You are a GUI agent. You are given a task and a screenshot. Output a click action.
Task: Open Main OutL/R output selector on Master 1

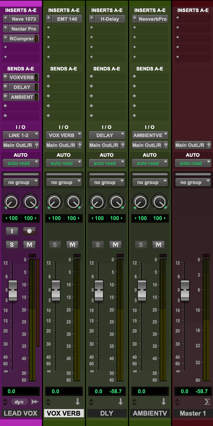pos(190,145)
